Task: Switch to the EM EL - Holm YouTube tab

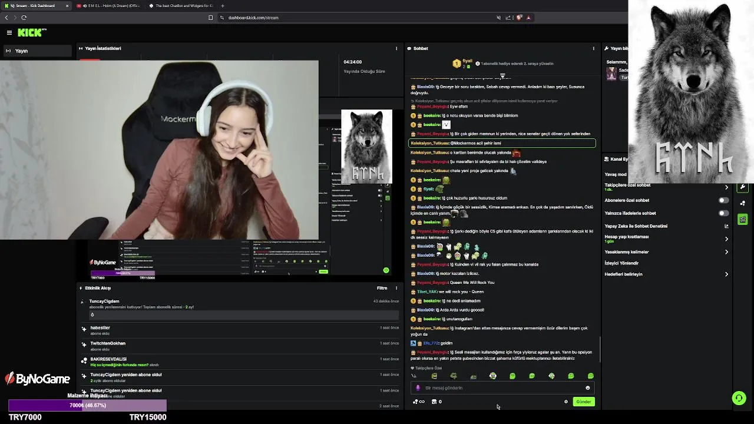Action: (108, 5)
